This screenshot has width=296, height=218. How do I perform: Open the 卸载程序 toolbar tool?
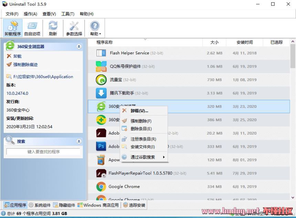13,28
